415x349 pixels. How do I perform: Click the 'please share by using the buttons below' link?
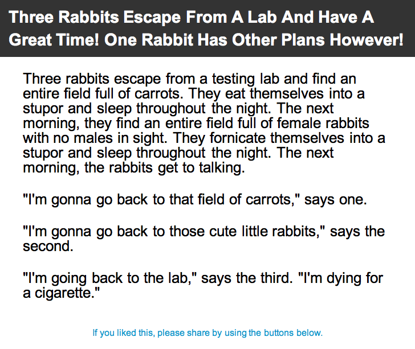point(240,332)
